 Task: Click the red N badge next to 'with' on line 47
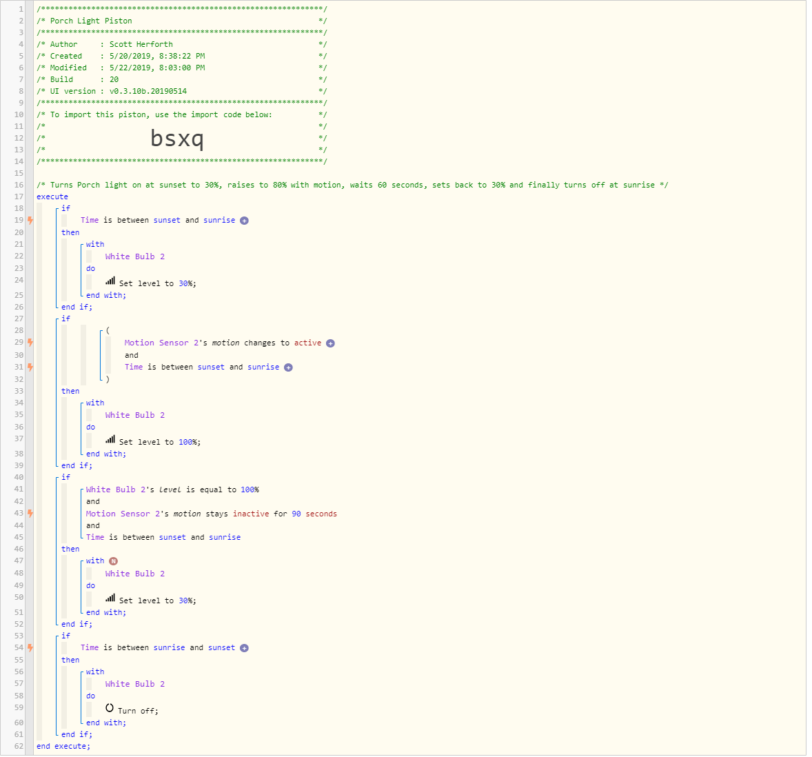pyautogui.click(x=114, y=562)
